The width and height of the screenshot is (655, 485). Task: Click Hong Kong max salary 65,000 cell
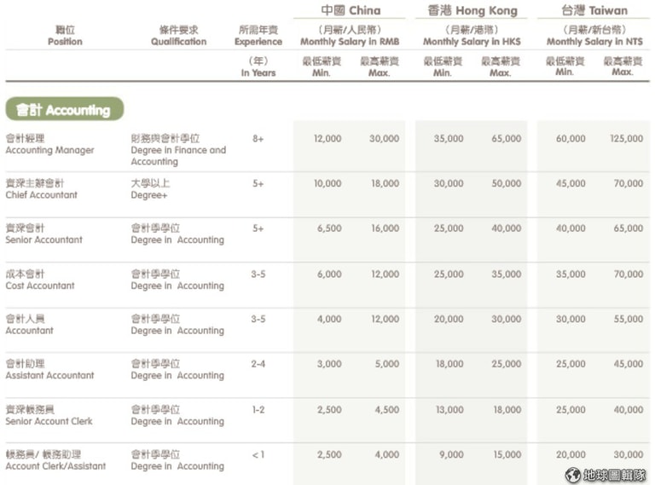pos(506,139)
